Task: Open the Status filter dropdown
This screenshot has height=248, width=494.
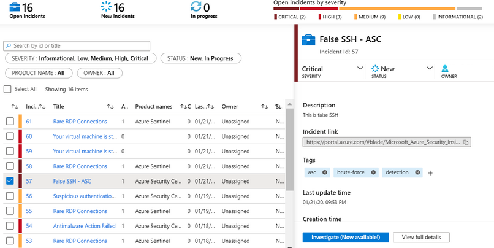Action: click(201, 58)
